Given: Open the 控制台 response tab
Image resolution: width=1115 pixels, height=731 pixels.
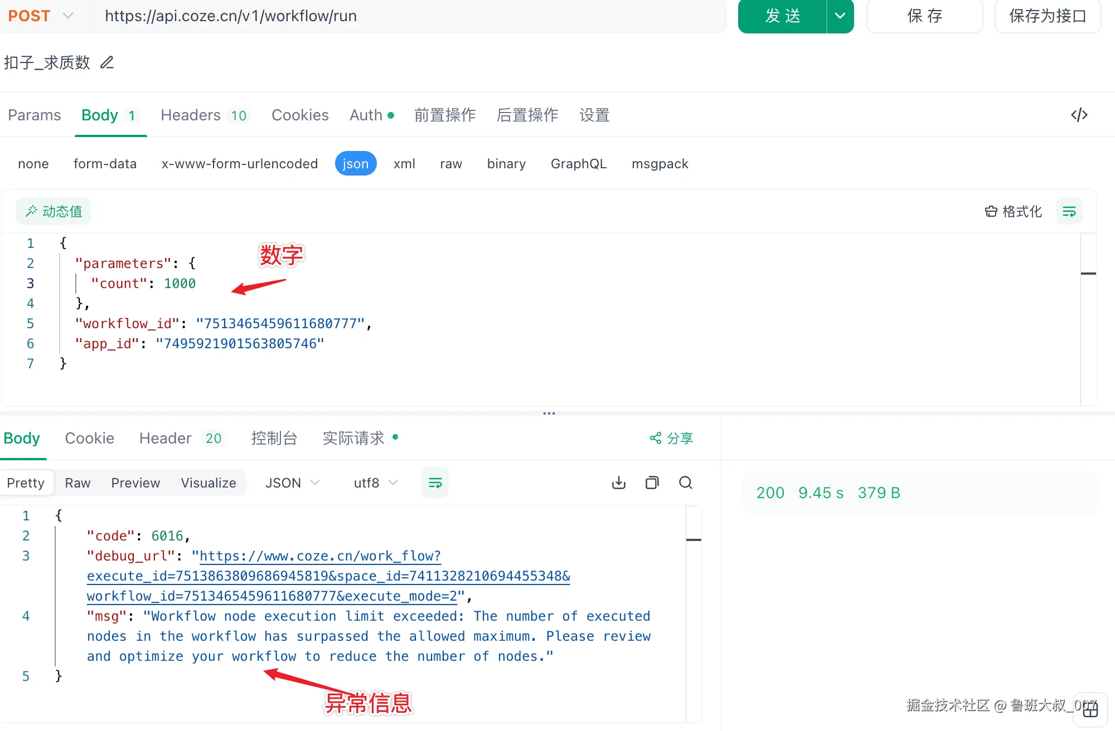Looking at the screenshot, I should point(274,438).
